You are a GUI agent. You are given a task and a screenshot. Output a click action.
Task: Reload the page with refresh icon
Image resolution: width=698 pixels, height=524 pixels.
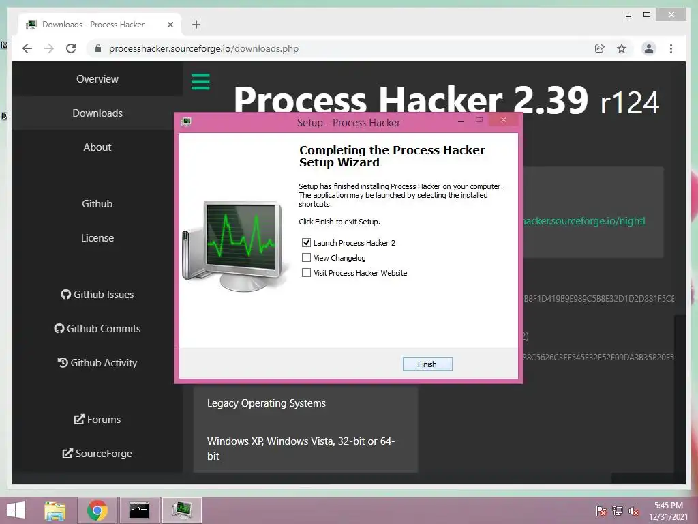click(71, 48)
